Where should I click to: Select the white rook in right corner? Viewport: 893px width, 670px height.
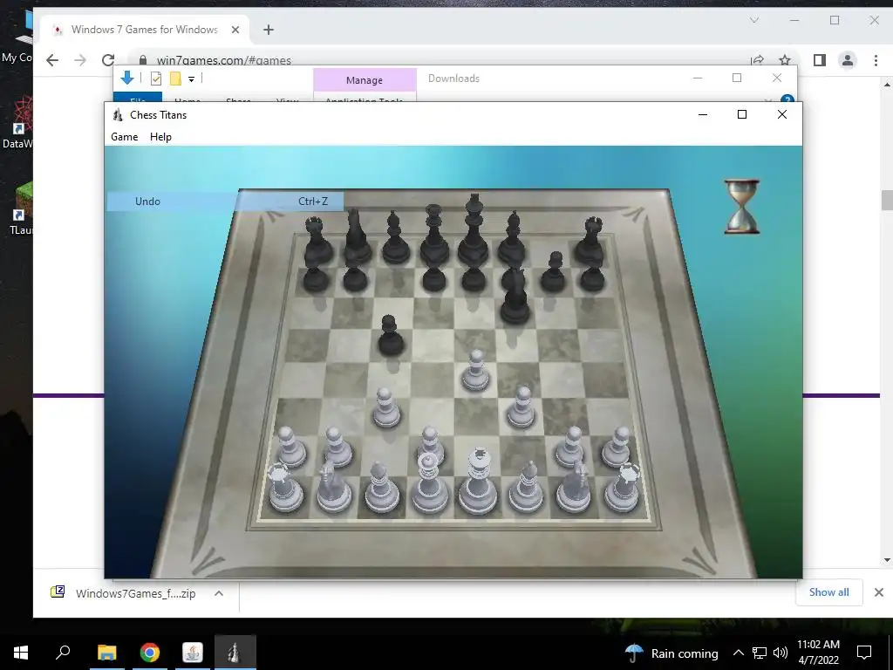click(623, 487)
